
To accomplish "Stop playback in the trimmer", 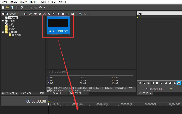I will click(157, 83).
